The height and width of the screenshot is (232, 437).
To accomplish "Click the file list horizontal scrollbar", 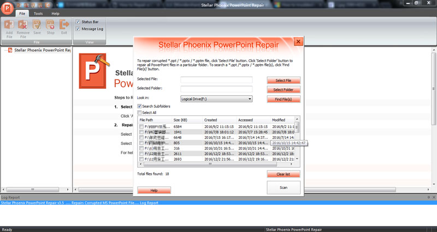I will tap(210, 164).
